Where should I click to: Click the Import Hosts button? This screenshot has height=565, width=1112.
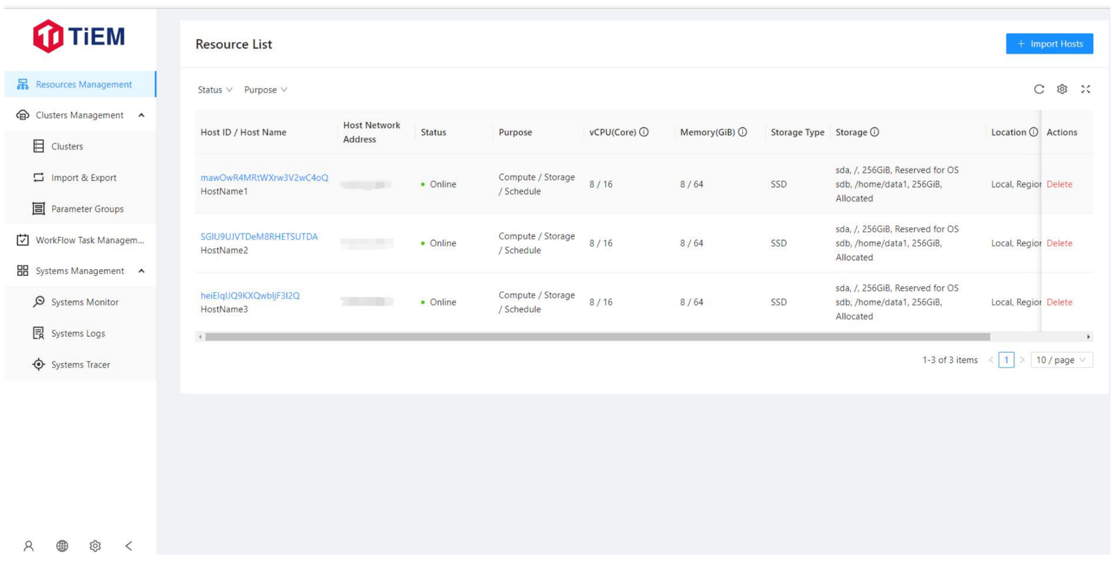pyautogui.click(x=1049, y=44)
